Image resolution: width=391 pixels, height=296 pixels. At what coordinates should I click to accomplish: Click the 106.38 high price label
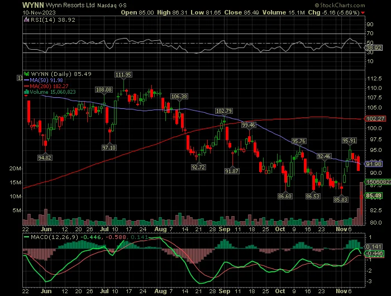coord(179,96)
